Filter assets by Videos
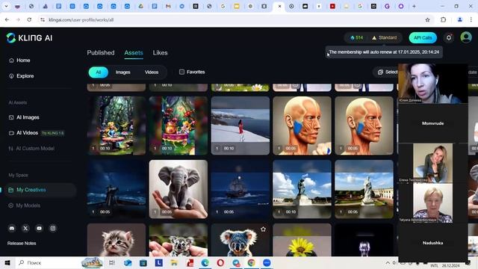The height and width of the screenshot is (269, 478). [x=152, y=72]
